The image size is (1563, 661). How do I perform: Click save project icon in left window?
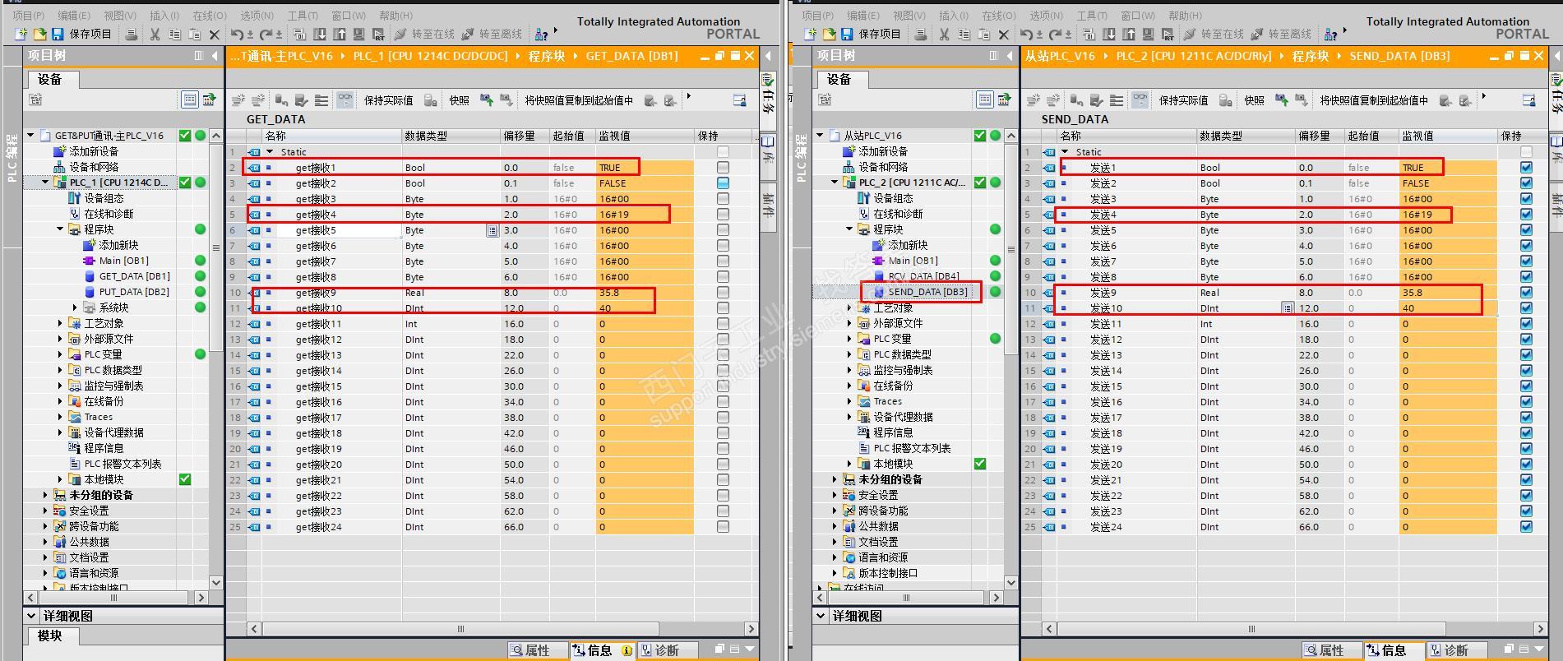tap(58, 35)
